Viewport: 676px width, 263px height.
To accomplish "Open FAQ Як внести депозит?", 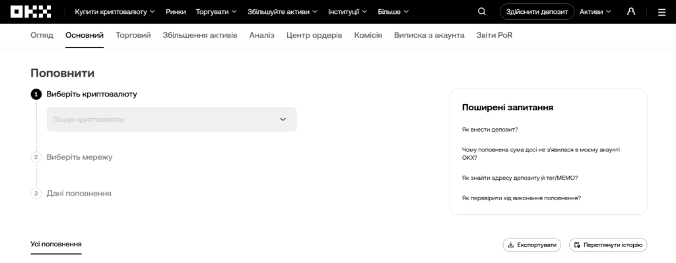I will (490, 129).
